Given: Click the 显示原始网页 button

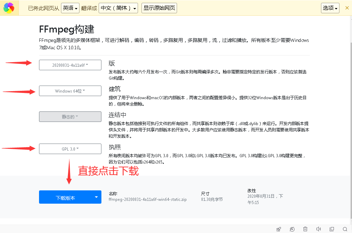Looking at the screenshot, I should [159, 8].
